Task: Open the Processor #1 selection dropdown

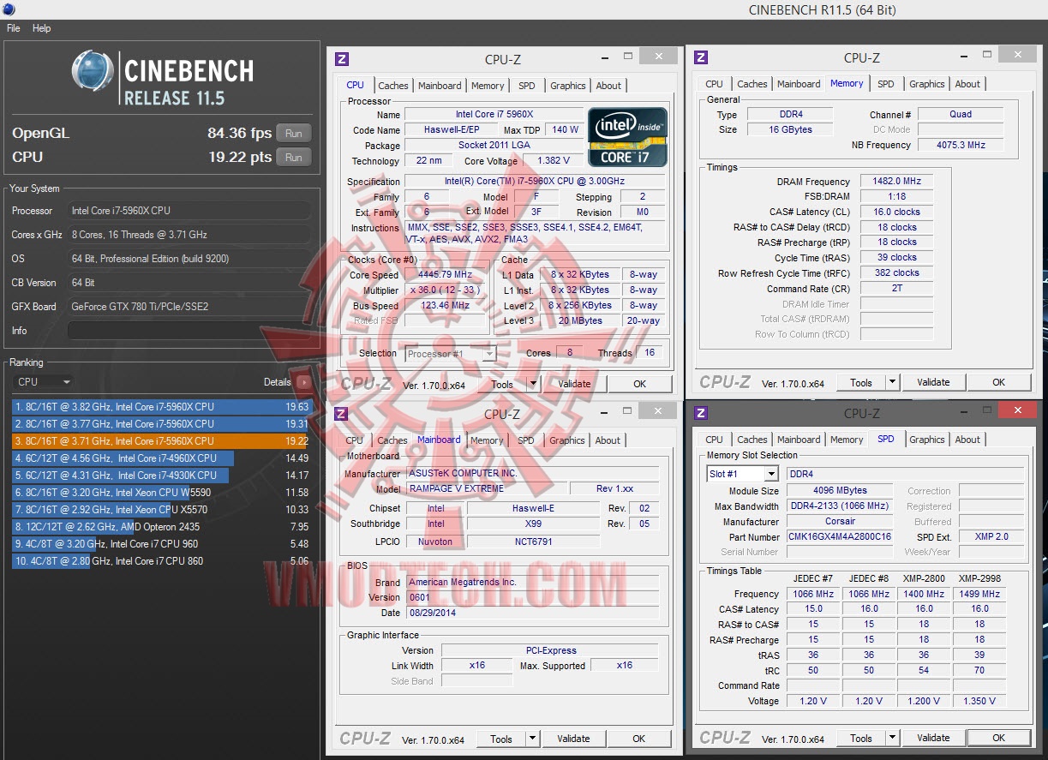Action: [x=451, y=354]
